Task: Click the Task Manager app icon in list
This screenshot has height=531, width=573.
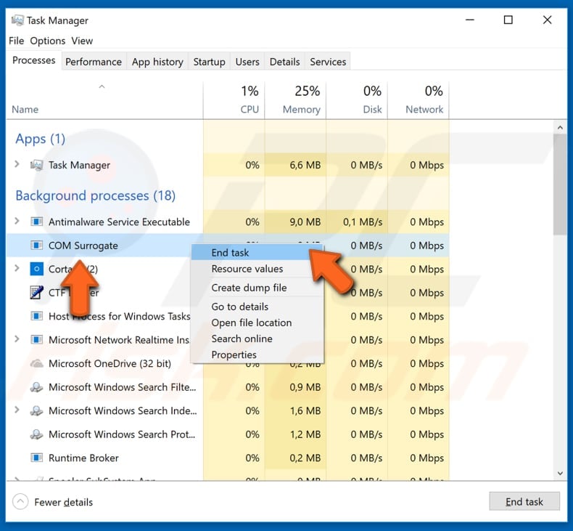Action: pos(37,166)
